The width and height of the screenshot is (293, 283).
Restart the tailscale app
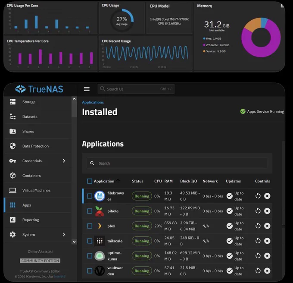click(x=258, y=241)
